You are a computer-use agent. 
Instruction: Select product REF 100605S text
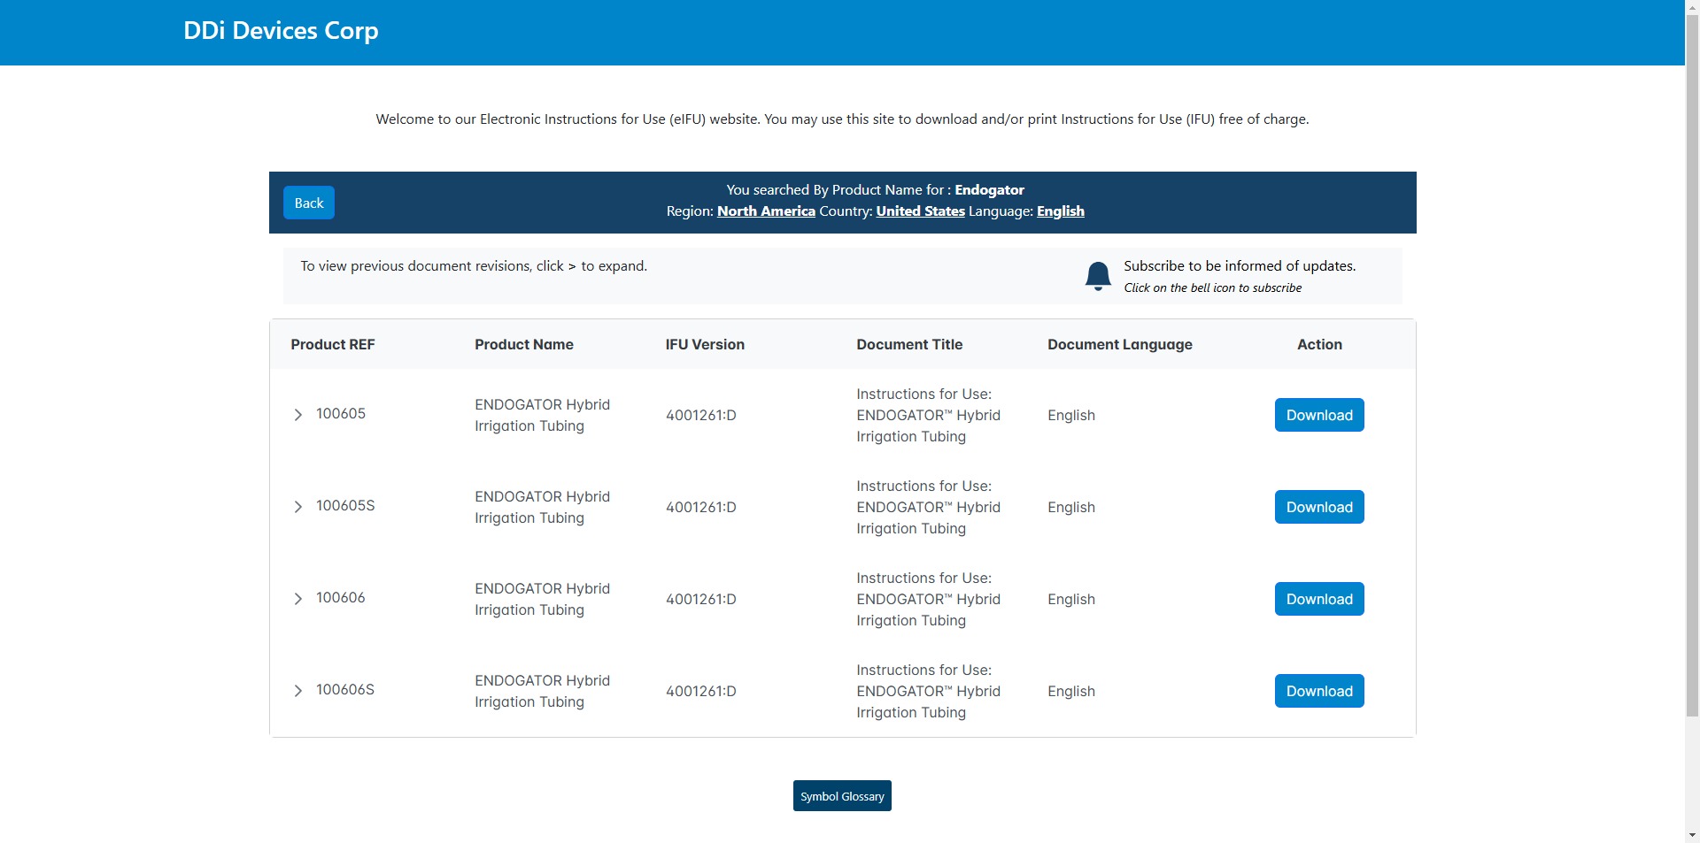click(x=345, y=506)
